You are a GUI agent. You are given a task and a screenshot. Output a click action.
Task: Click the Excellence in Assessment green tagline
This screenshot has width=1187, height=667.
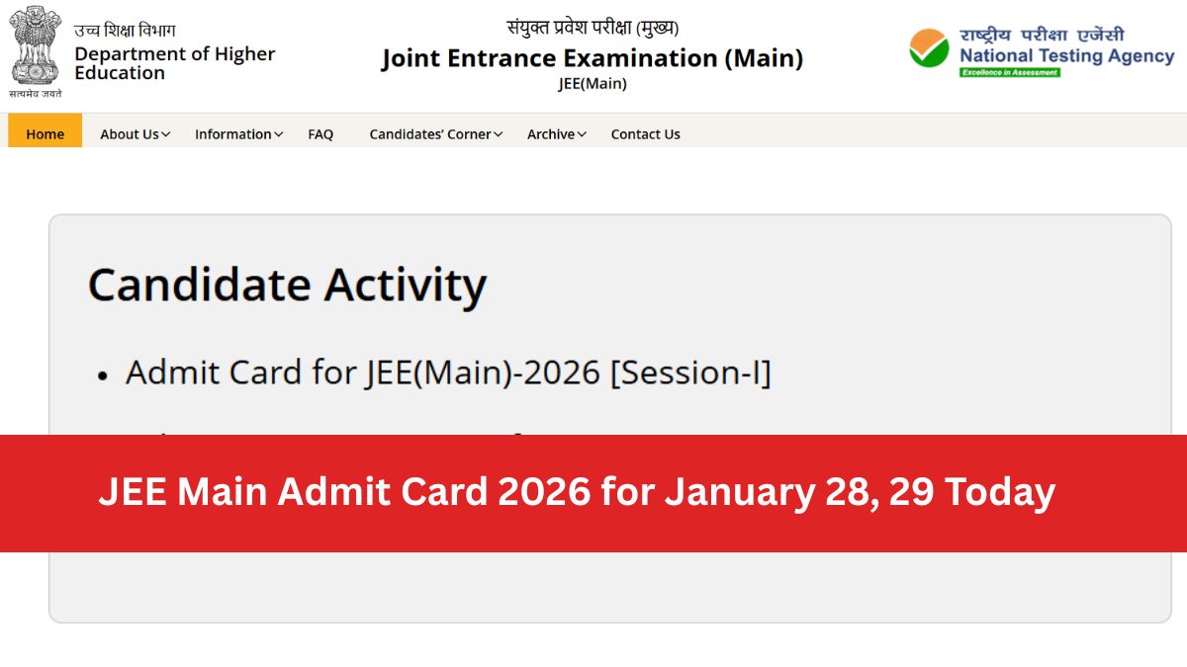pyautogui.click(x=1009, y=72)
